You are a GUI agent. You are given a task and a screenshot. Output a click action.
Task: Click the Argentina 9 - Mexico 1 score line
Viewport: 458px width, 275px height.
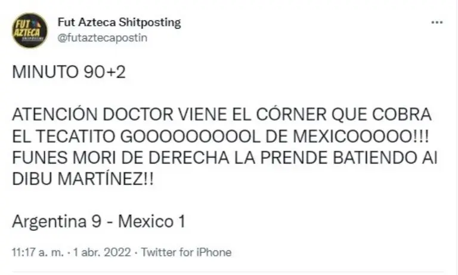pyautogui.click(x=99, y=221)
